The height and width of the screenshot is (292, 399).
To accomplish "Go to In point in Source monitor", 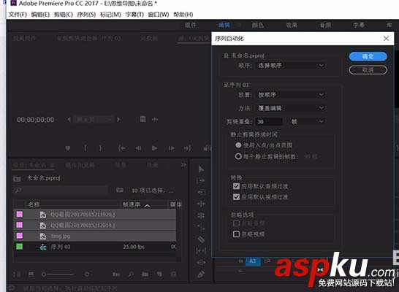I will tap(121, 148).
